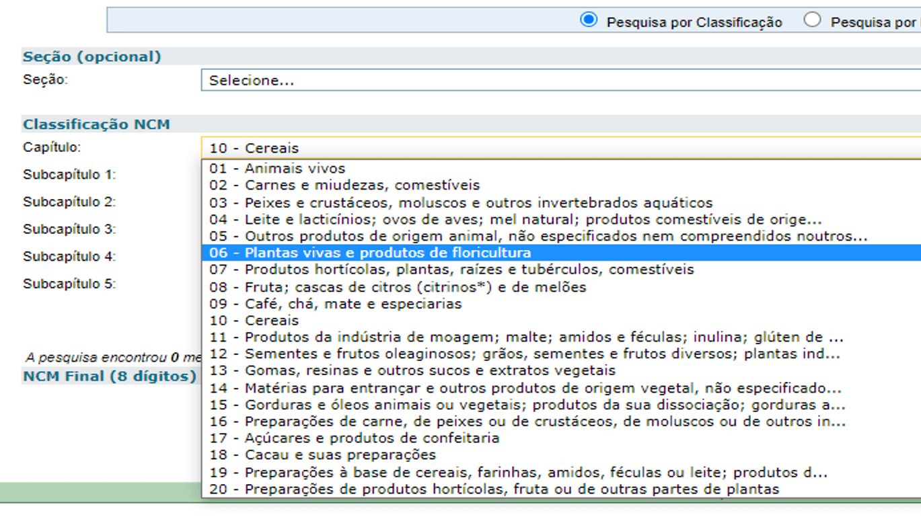Choose highlighted option 06 - Plantas vivas

pyautogui.click(x=404, y=253)
